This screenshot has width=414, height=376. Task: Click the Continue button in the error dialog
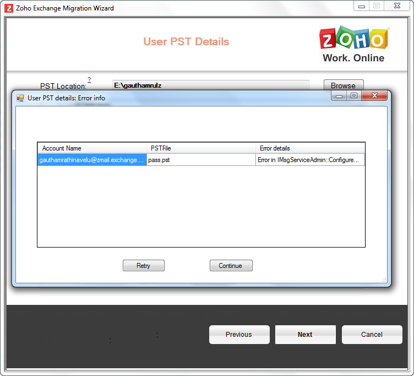231,266
